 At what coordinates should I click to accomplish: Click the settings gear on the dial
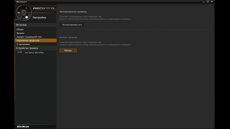[x=26, y=17]
